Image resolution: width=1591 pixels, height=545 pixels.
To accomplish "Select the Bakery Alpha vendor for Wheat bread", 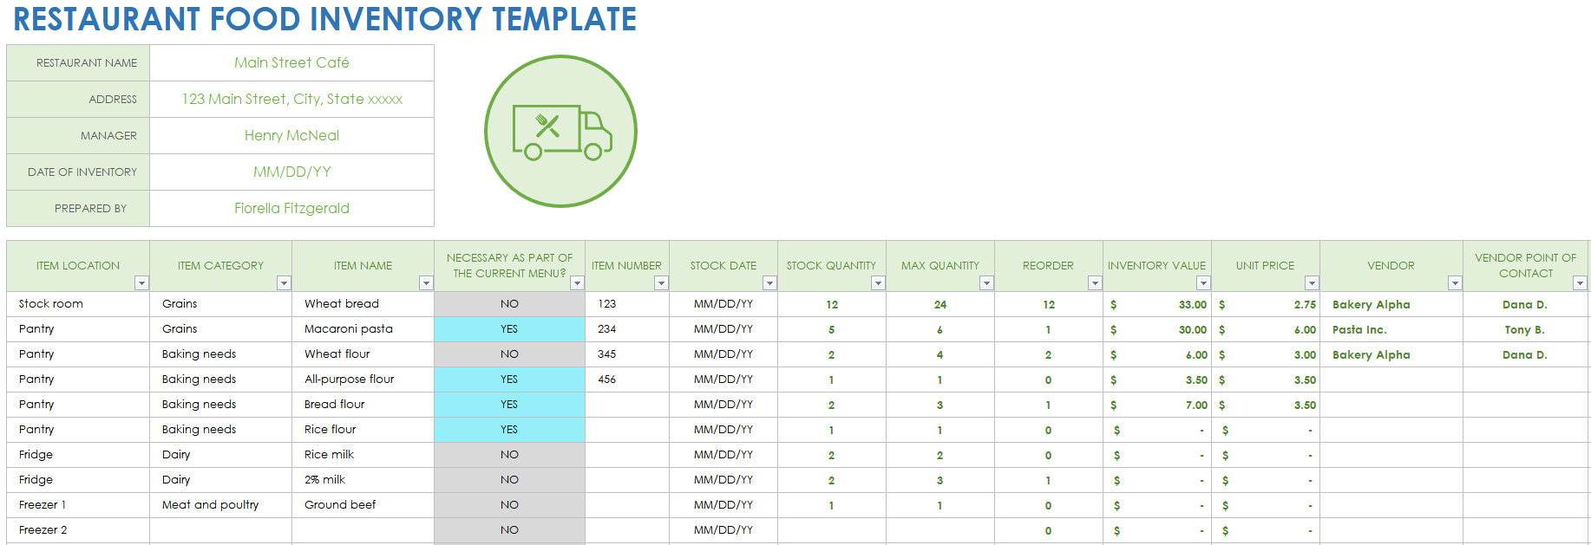I will (1371, 305).
